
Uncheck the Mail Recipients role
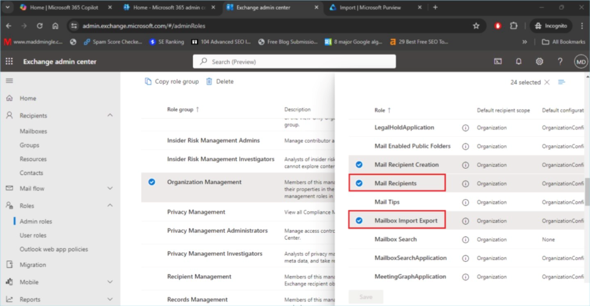tap(359, 183)
